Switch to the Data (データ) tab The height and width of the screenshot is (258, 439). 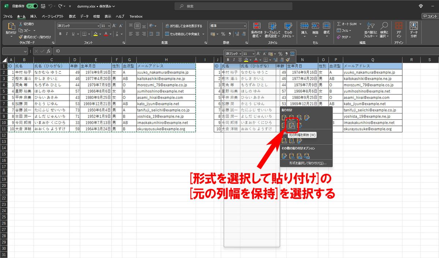(85, 16)
